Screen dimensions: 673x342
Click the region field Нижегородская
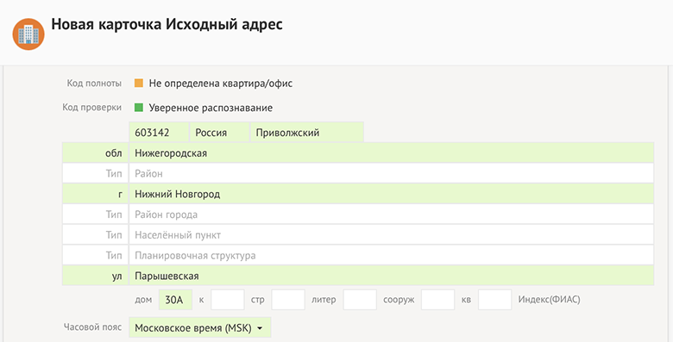(392, 153)
